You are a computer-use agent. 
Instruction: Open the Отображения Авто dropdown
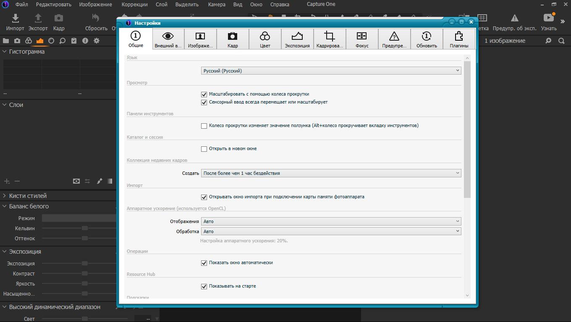331,221
